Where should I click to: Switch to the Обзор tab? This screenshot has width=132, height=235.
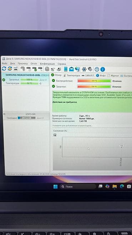click(x=56, y=75)
